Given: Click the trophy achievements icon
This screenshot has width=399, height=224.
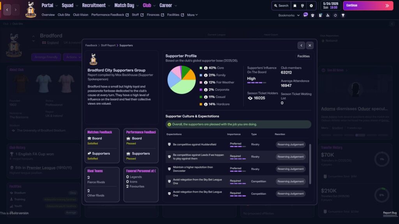Looking at the screenshot, I should click(343, 15).
